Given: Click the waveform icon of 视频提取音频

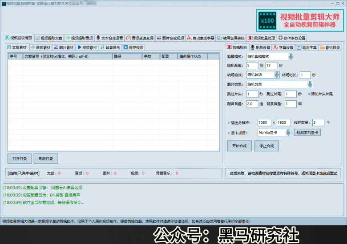Looking at the screenshot, I should click(x=68, y=38).
